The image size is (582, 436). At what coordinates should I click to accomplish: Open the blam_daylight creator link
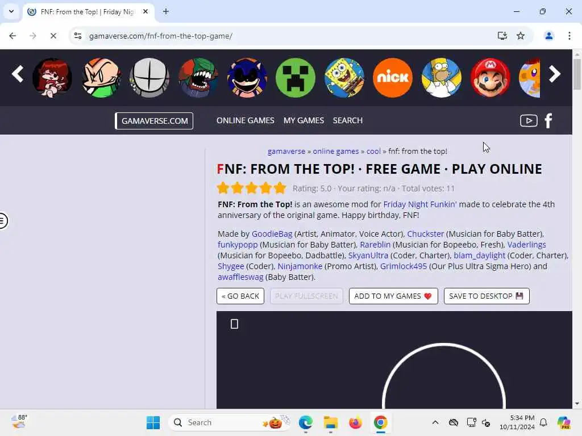[x=480, y=255]
